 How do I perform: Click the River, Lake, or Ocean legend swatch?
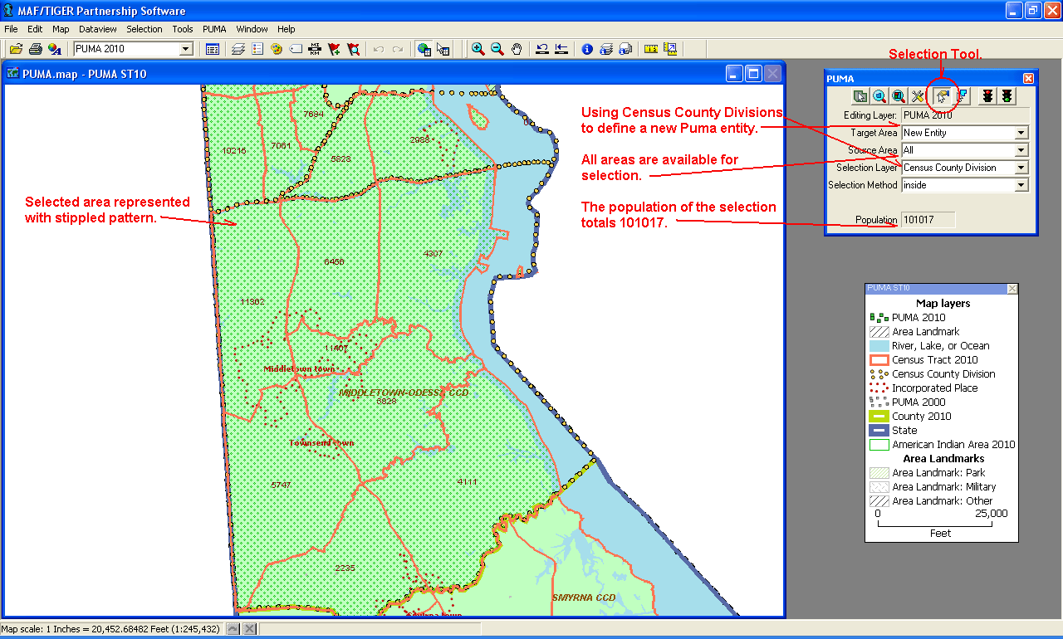click(x=879, y=346)
